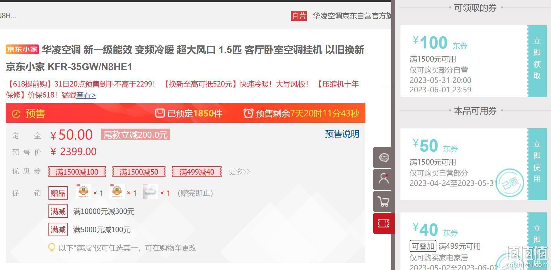Open the customer service chat icon
The width and height of the screenshot is (551, 270).
(384, 157)
